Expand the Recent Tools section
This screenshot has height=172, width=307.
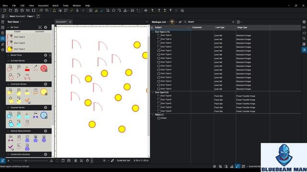pos(8,55)
